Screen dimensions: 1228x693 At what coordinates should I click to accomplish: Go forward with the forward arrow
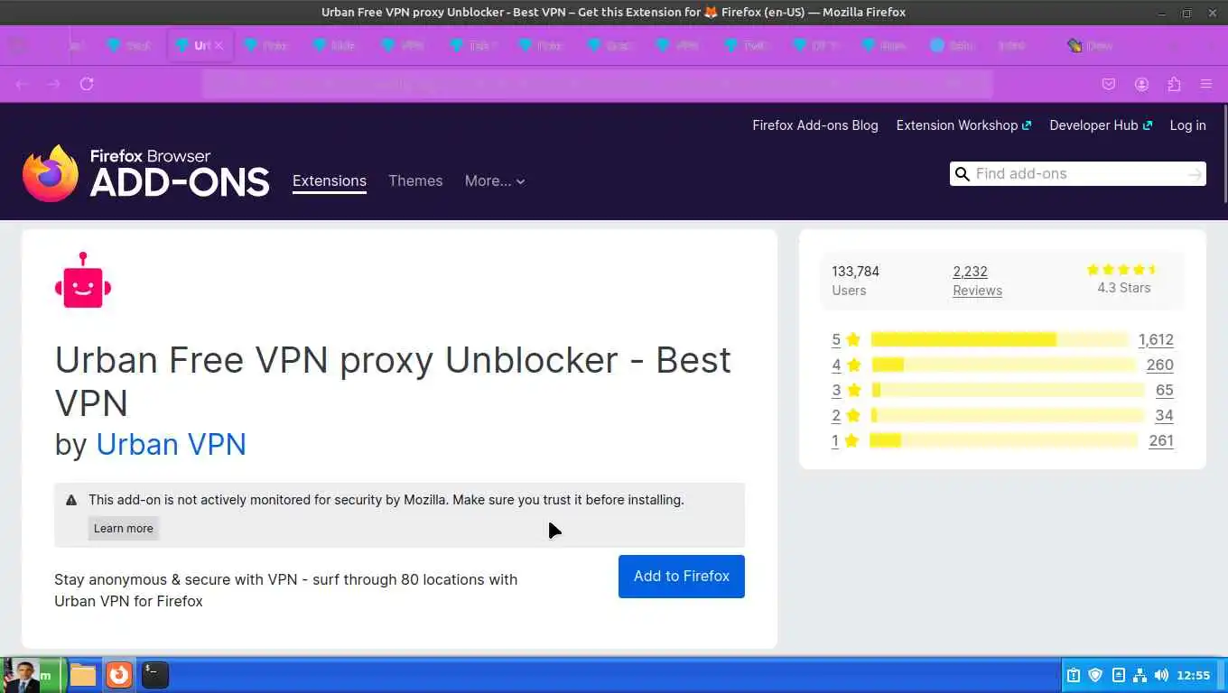point(54,84)
